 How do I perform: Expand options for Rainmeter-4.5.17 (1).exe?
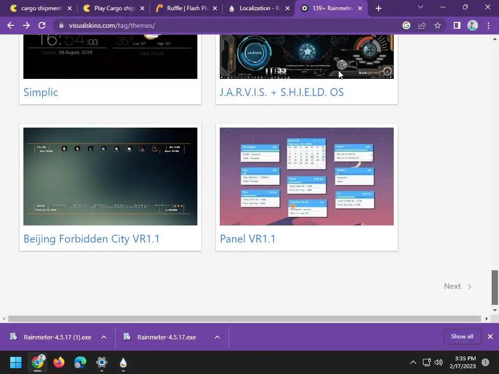point(104,337)
